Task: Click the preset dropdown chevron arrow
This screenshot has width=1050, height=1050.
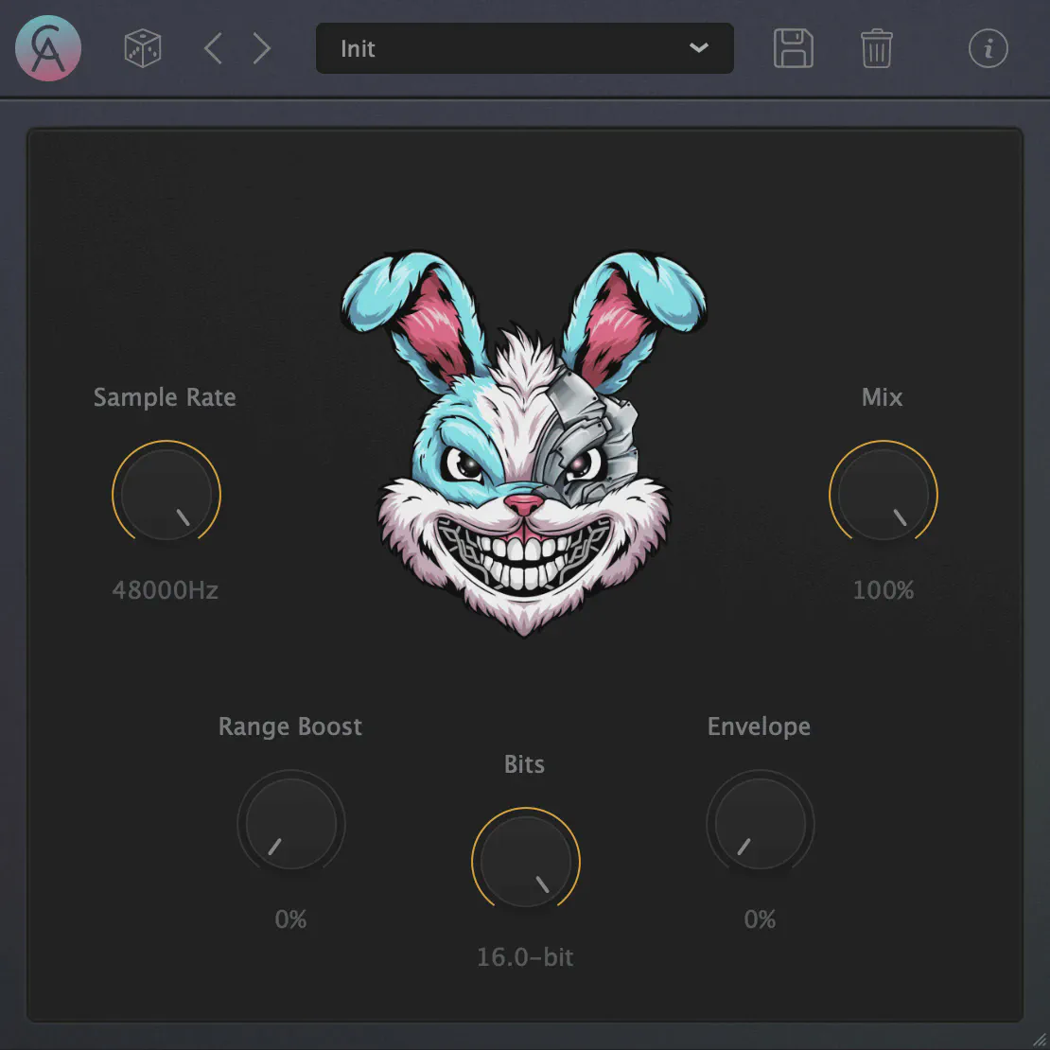Action: (x=699, y=48)
